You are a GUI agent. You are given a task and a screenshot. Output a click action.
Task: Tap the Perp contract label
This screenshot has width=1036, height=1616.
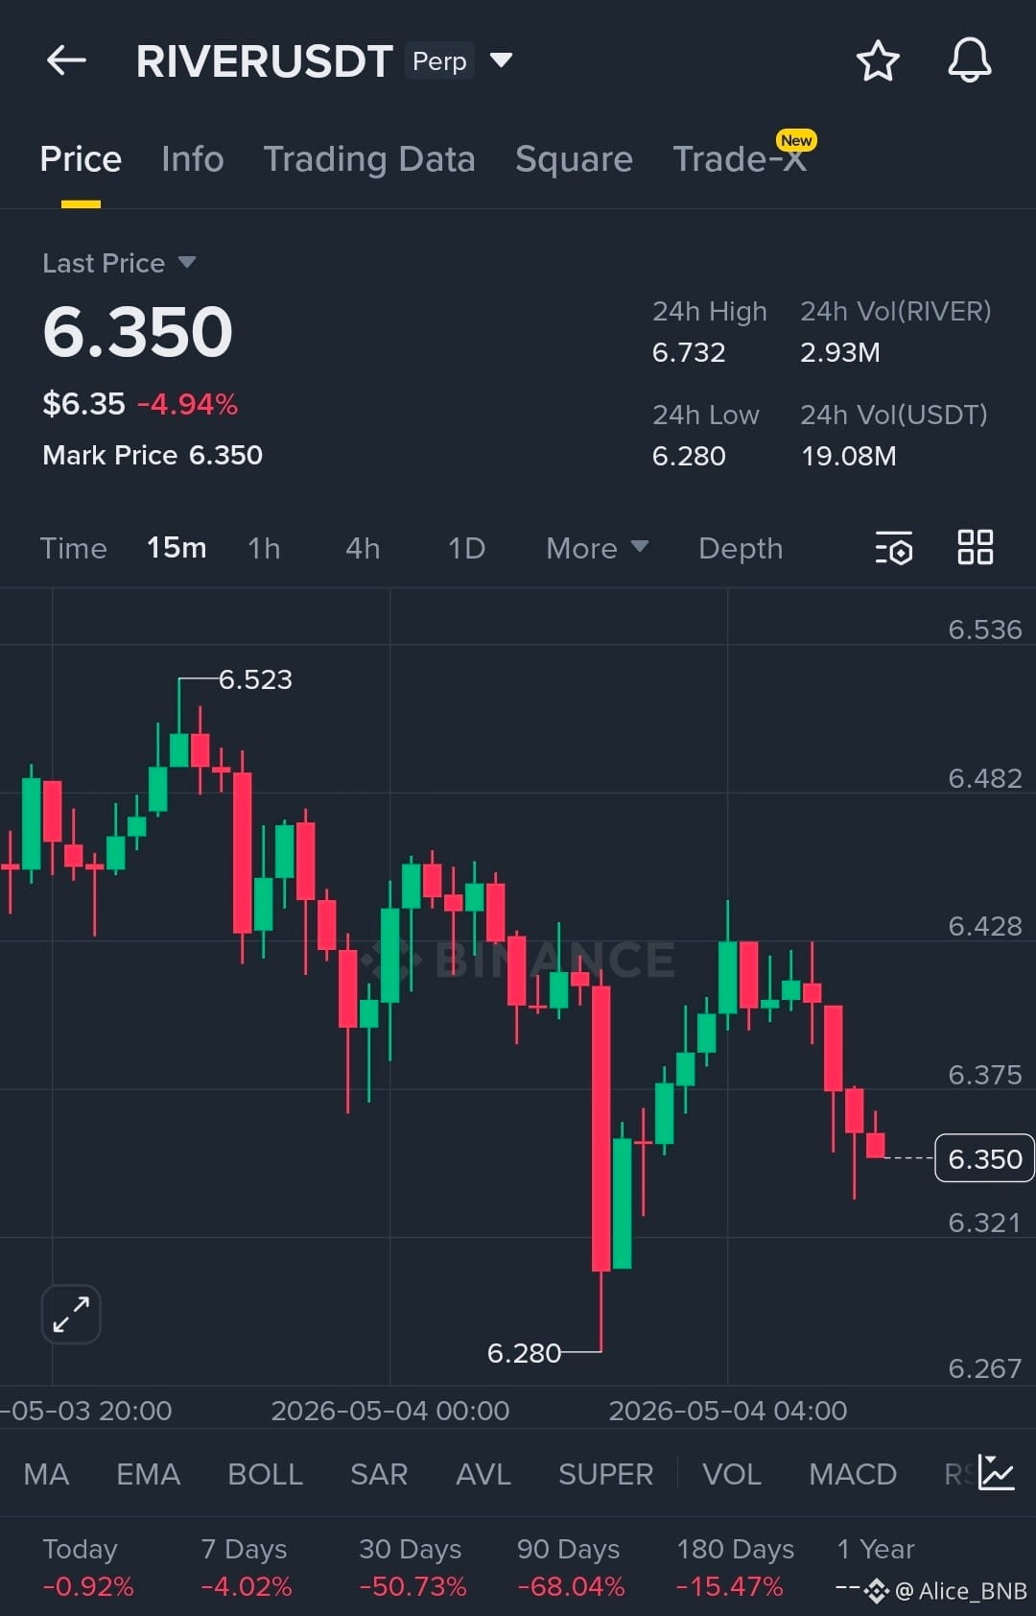coord(439,61)
